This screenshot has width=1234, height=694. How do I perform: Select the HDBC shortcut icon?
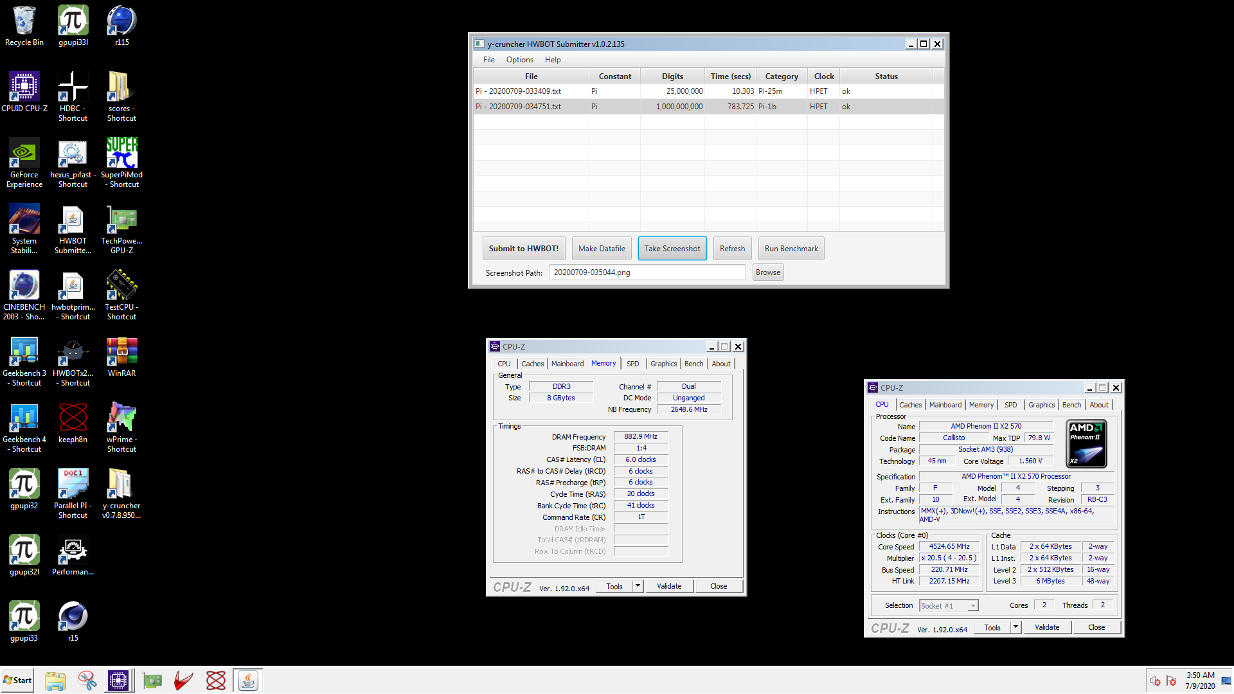pos(73,96)
